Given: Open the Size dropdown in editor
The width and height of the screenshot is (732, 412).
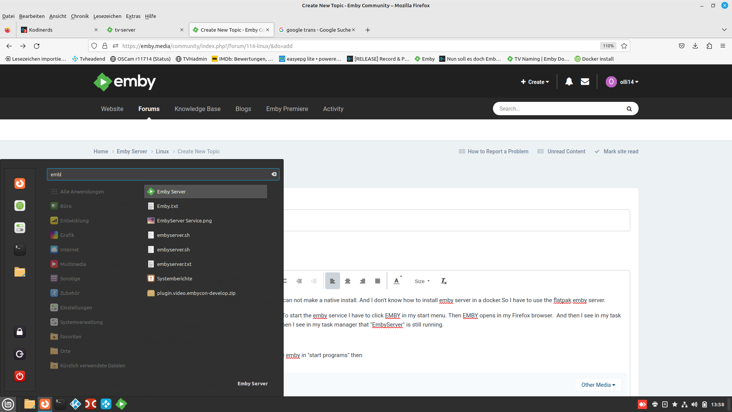Looking at the screenshot, I should click(x=422, y=281).
